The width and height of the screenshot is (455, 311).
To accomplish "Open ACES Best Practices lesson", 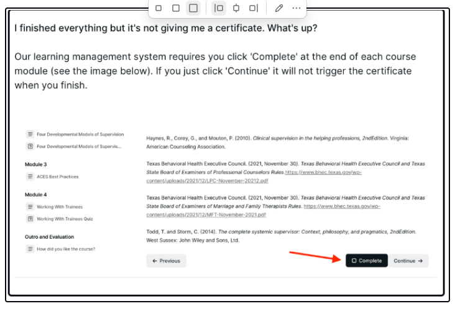I will point(57,177).
